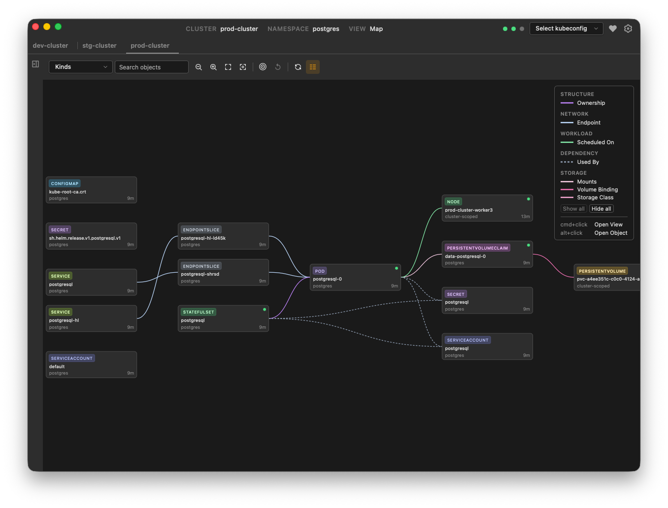Click the heart favorite icon
Image resolution: width=668 pixels, height=508 pixels.
(613, 29)
